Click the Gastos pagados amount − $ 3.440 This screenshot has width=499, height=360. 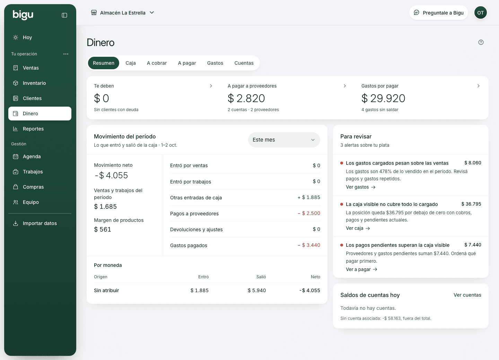tap(309, 245)
